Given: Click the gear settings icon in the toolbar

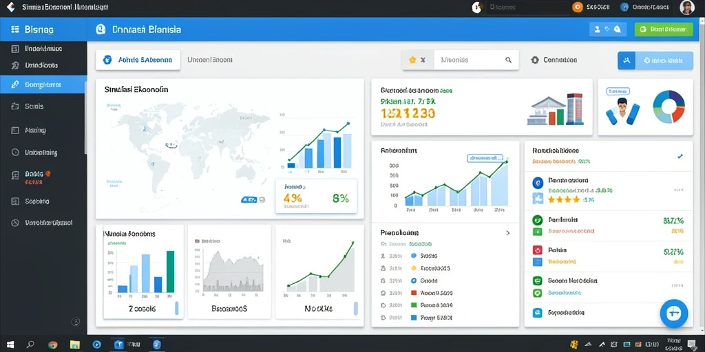Looking at the screenshot, I should tap(534, 60).
